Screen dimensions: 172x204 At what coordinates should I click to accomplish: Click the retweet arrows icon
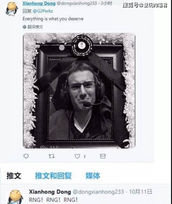pos(51,156)
